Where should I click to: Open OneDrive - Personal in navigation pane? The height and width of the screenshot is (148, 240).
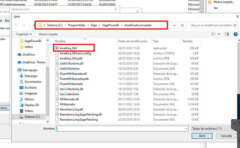32,62
